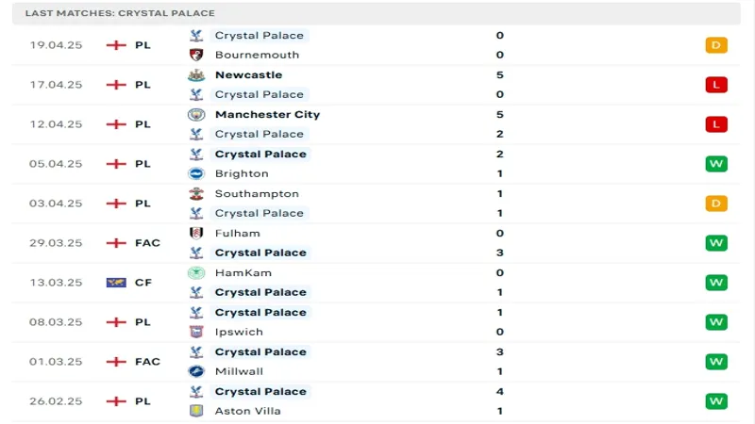The width and height of the screenshot is (755, 424).
Task: Click the Ipswich club crest
Action: coord(196,332)
